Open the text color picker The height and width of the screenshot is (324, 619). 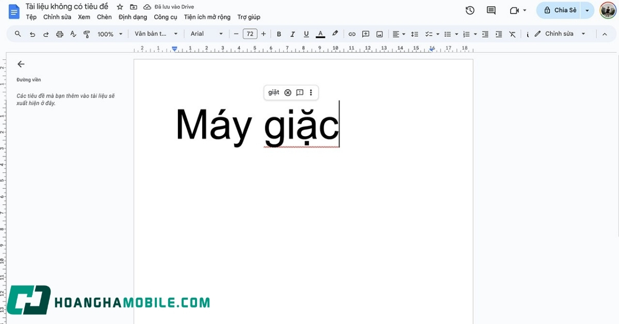click(320, 34)
